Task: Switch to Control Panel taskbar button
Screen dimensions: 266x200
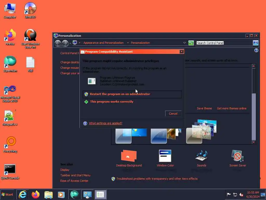Action: coord(87,195)
